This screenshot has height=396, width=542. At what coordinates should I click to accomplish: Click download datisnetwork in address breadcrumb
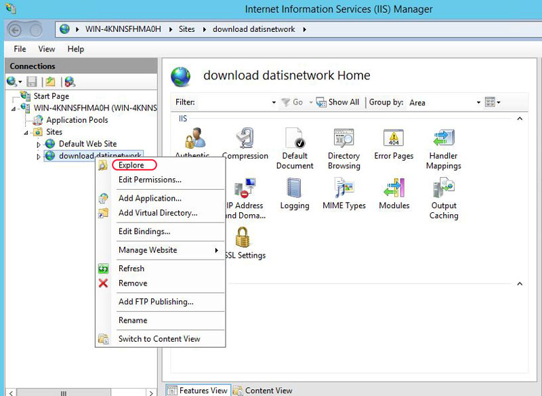pyautogui.click(x=253, y=29)
